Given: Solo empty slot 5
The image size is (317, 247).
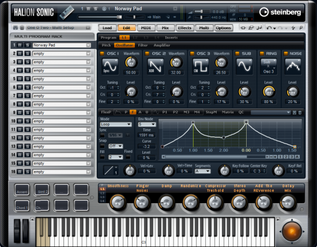Looking at the screenshot, I should pyautogui.click(x=27, y=79).
